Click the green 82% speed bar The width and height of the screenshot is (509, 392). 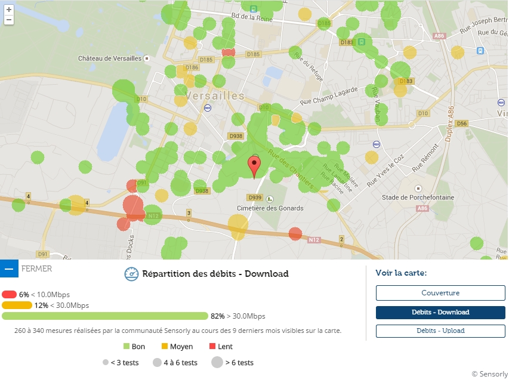tap(105, 316)
